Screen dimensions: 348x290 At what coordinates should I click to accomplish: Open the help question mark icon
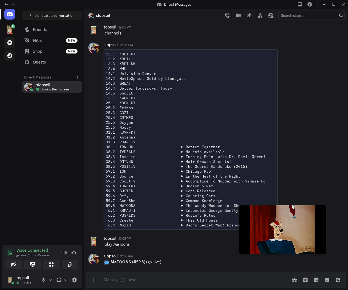tap(310, 4)
